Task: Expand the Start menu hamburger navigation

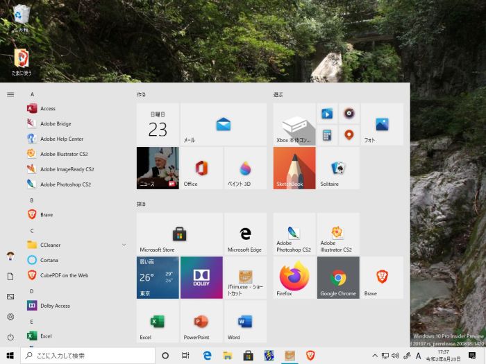Action: [x=10, y=94]
